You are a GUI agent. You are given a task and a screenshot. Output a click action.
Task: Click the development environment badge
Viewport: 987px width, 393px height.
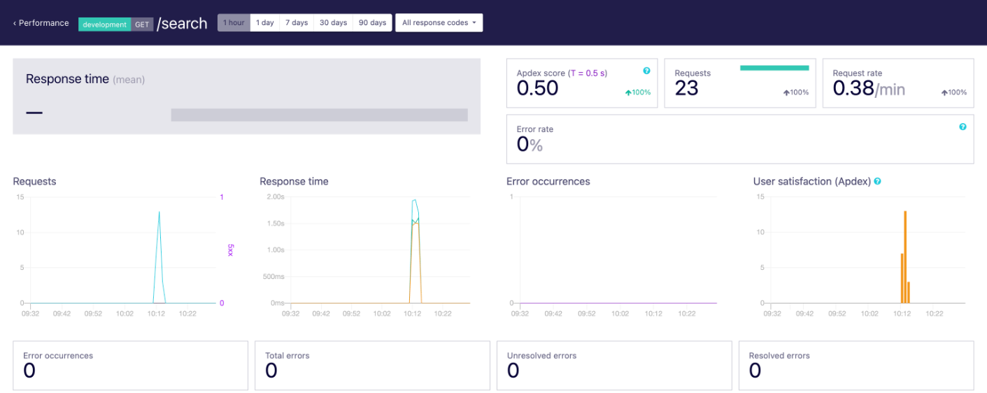click(104, 24)
